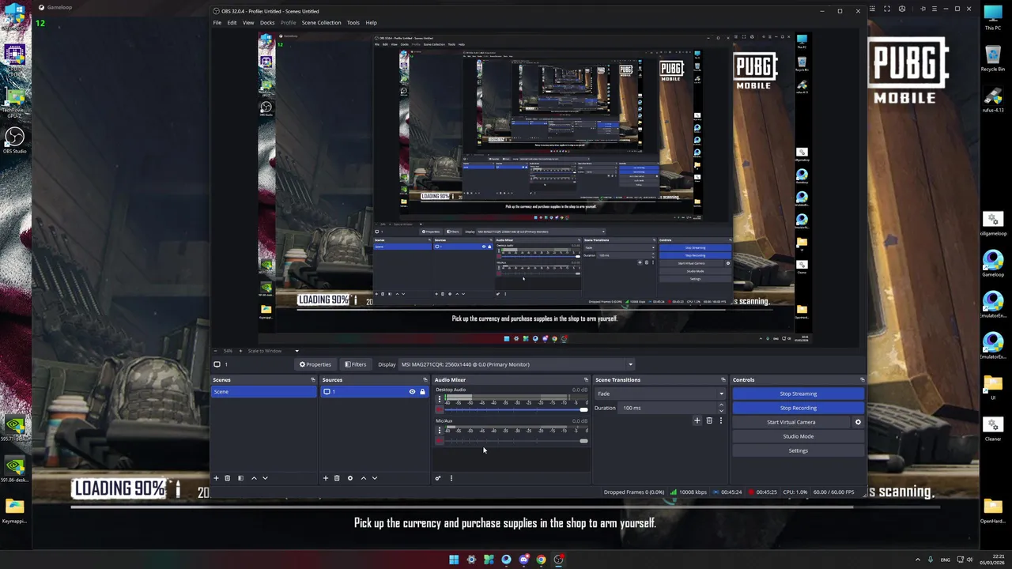Decrease transition Duration with the down arrow
This screenshot has height=569, width=1012.
(x=721, y=411)
